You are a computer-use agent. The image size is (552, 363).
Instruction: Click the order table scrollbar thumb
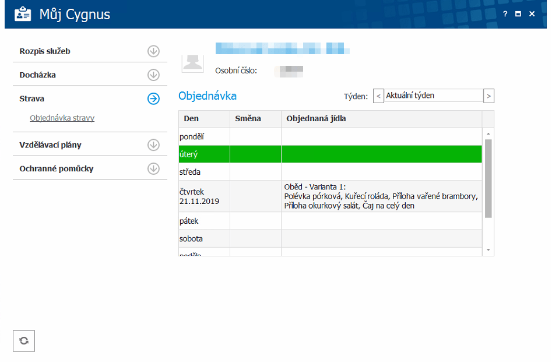click(x=488, y=178)
